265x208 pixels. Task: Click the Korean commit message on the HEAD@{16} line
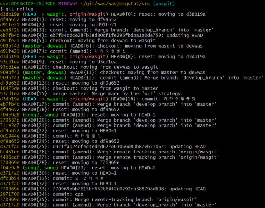(x=179, y=99)
